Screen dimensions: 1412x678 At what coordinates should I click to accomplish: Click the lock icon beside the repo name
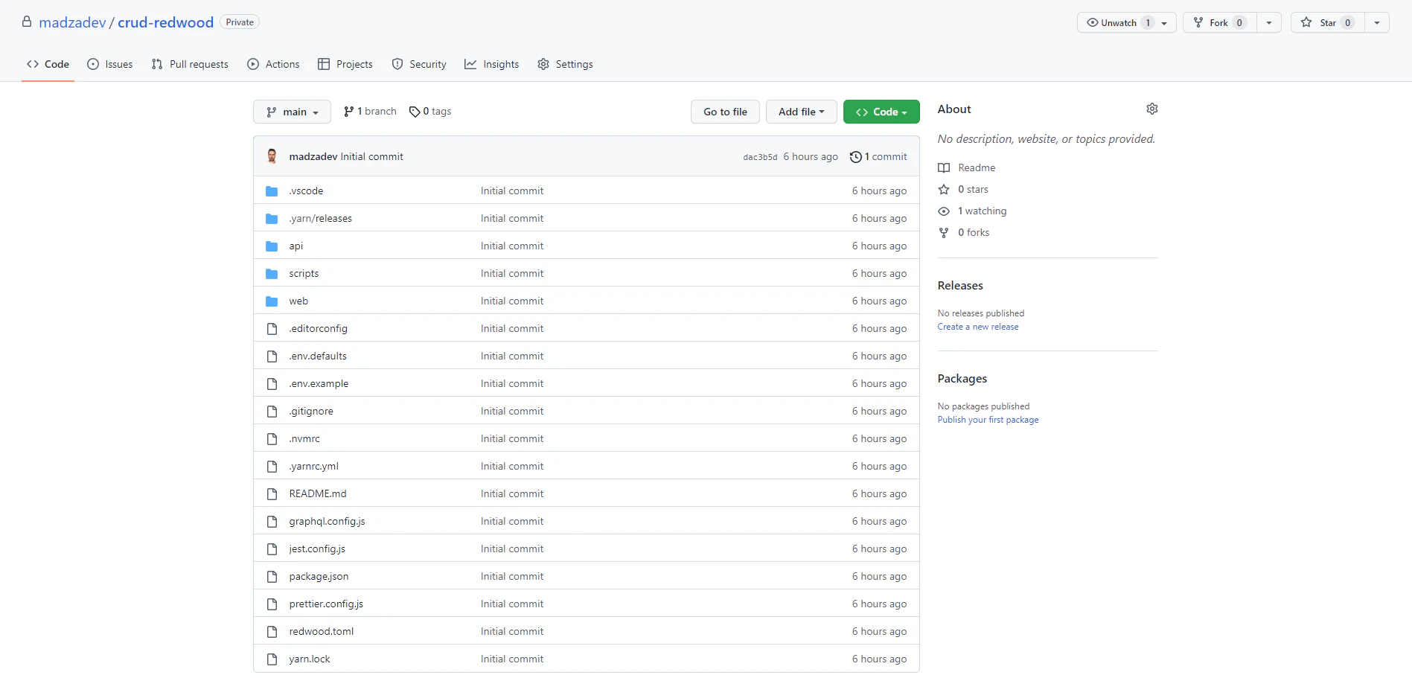tap(27, 22)
